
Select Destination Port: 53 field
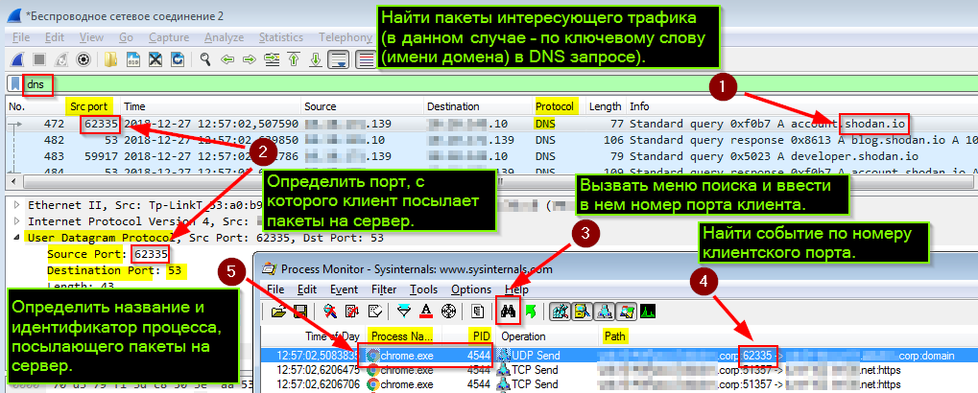(x=117, y=271)
